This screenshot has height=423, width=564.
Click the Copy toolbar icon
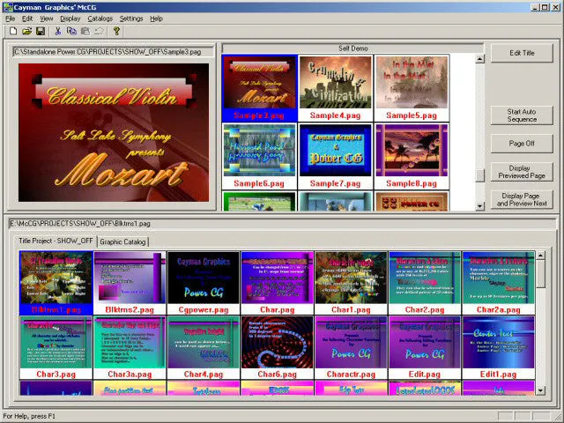[71, 32]
